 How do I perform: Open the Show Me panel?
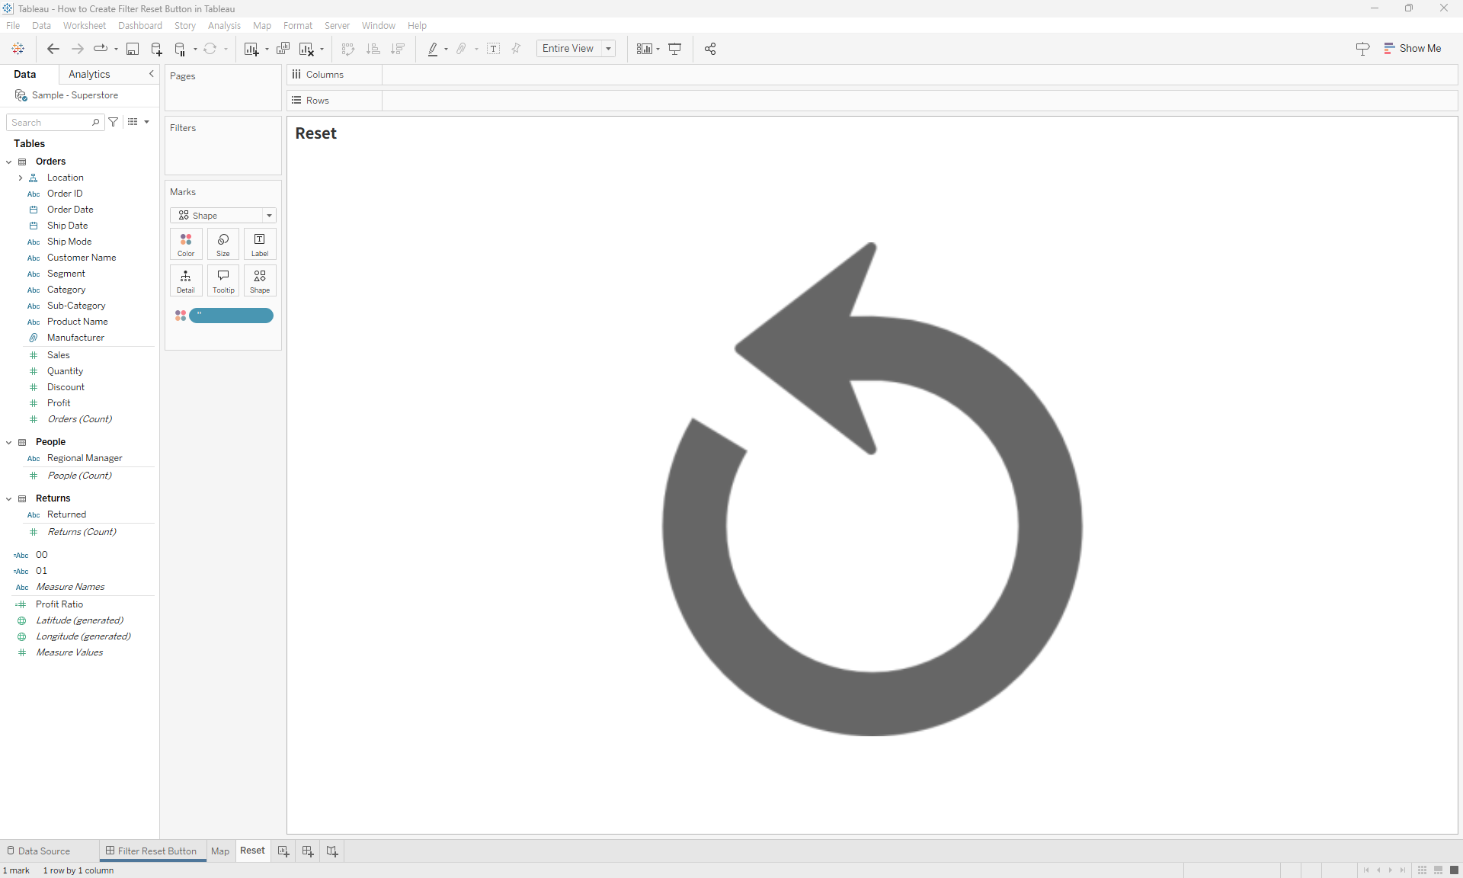pos(1413,48)
